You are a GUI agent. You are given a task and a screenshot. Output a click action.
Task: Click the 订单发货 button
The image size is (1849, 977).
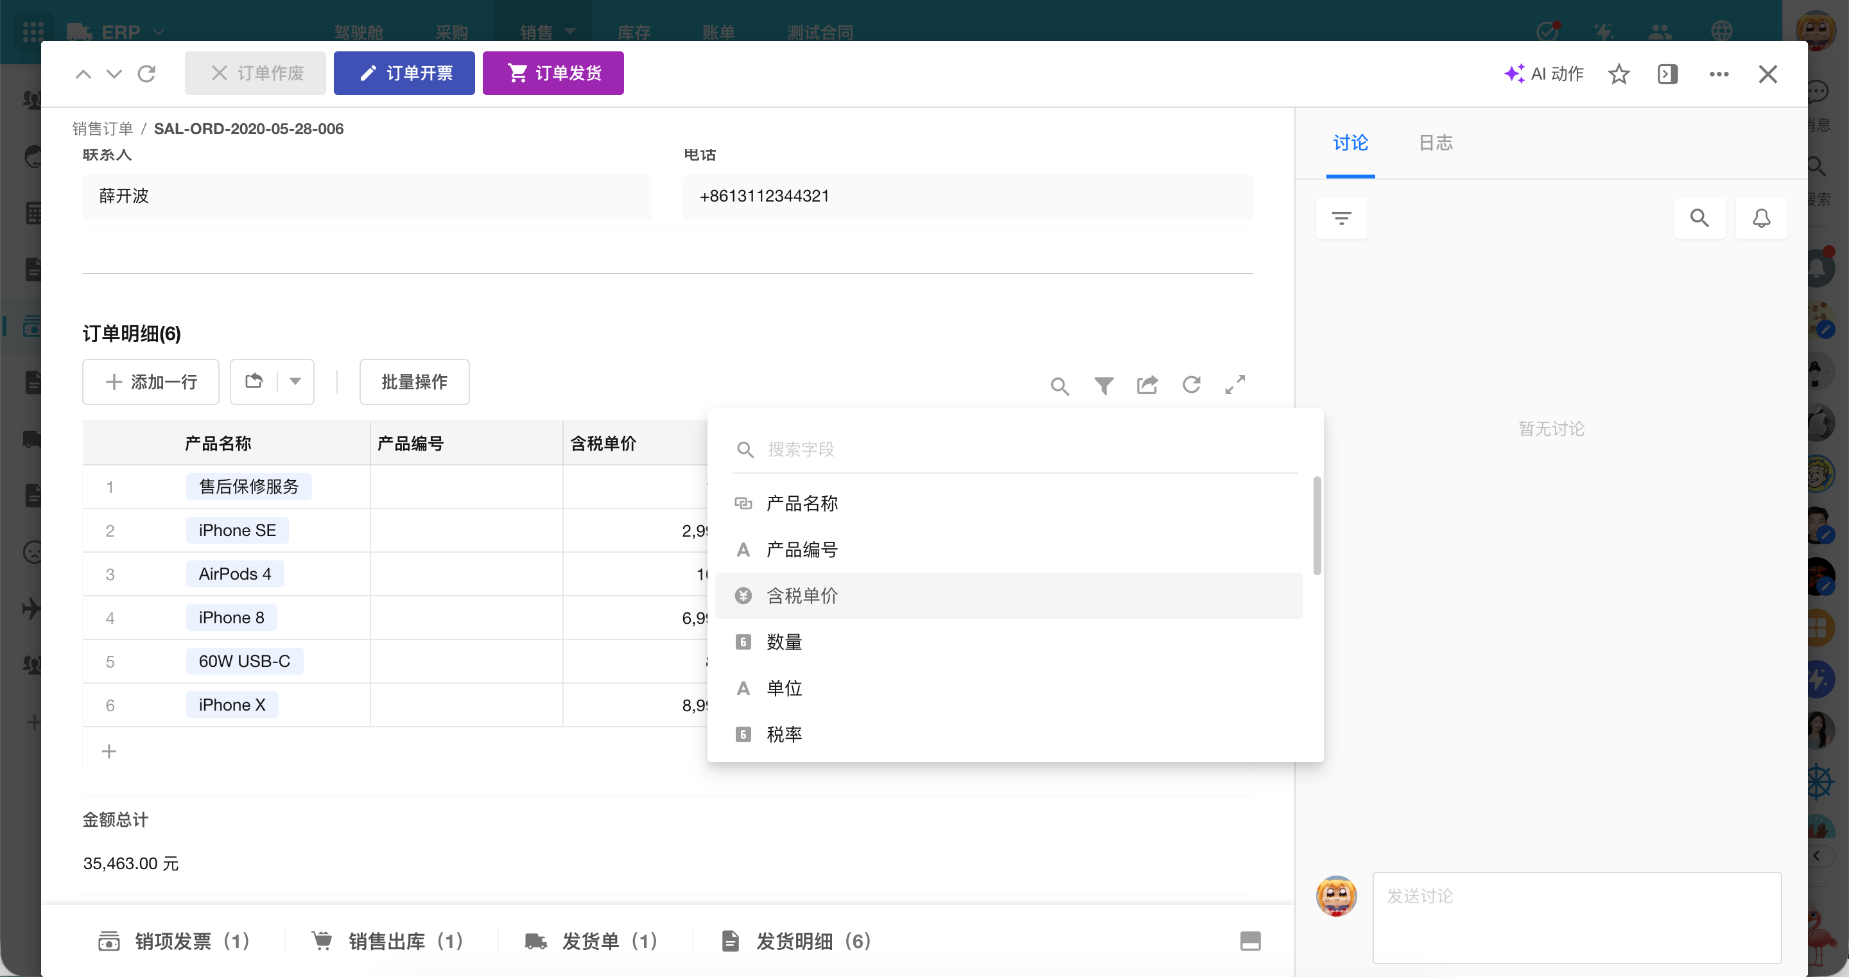tap(553, 73)
